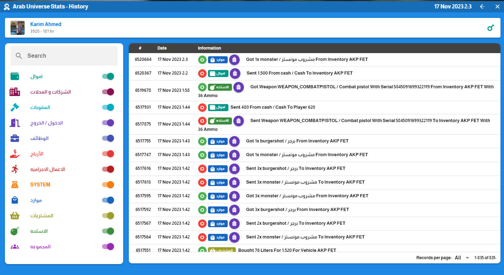Viewport: 504px width, 275px height.
Task: Click the gavel icon for العقوبات
Action: (15, 107)
